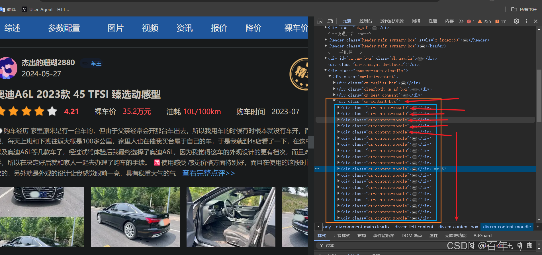542x255 pixels.
Task: Open the 降价 page nav tab
Action: tap(253, 28)
